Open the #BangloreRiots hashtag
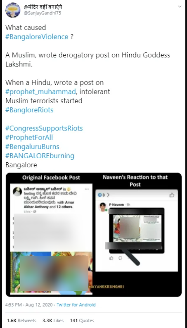This screenshot has width=187, height=328. tap(29, 110)
